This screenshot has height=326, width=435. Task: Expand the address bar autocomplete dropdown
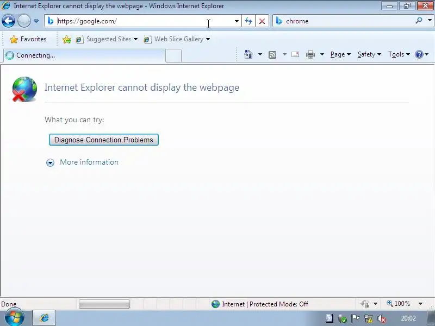click(x=237, y=21)
